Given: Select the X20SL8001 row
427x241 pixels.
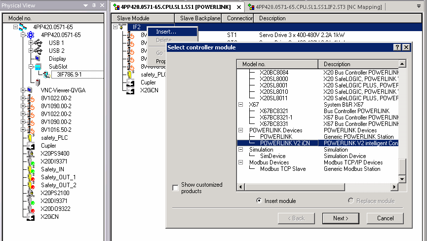Looking at the screenshot, I should coord(317,85).
